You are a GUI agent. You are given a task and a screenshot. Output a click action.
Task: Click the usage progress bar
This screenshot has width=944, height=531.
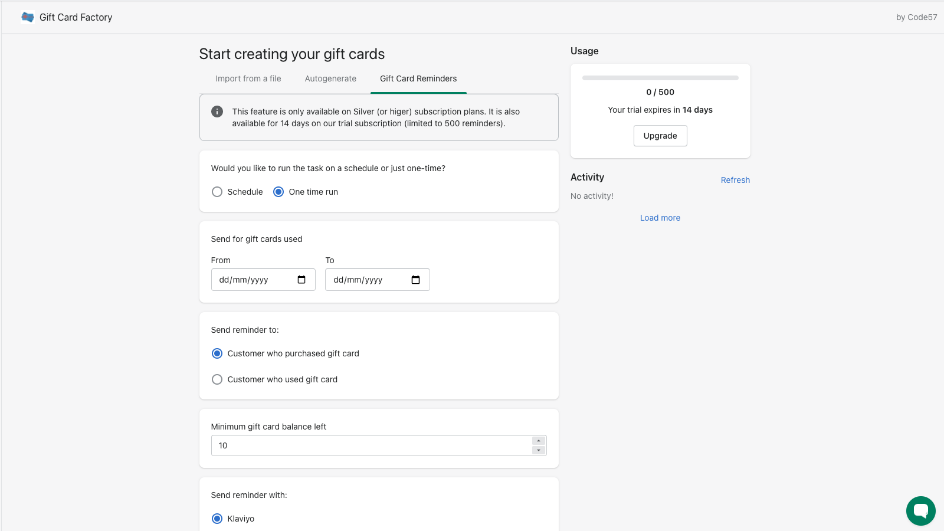[x=660, y=78]
